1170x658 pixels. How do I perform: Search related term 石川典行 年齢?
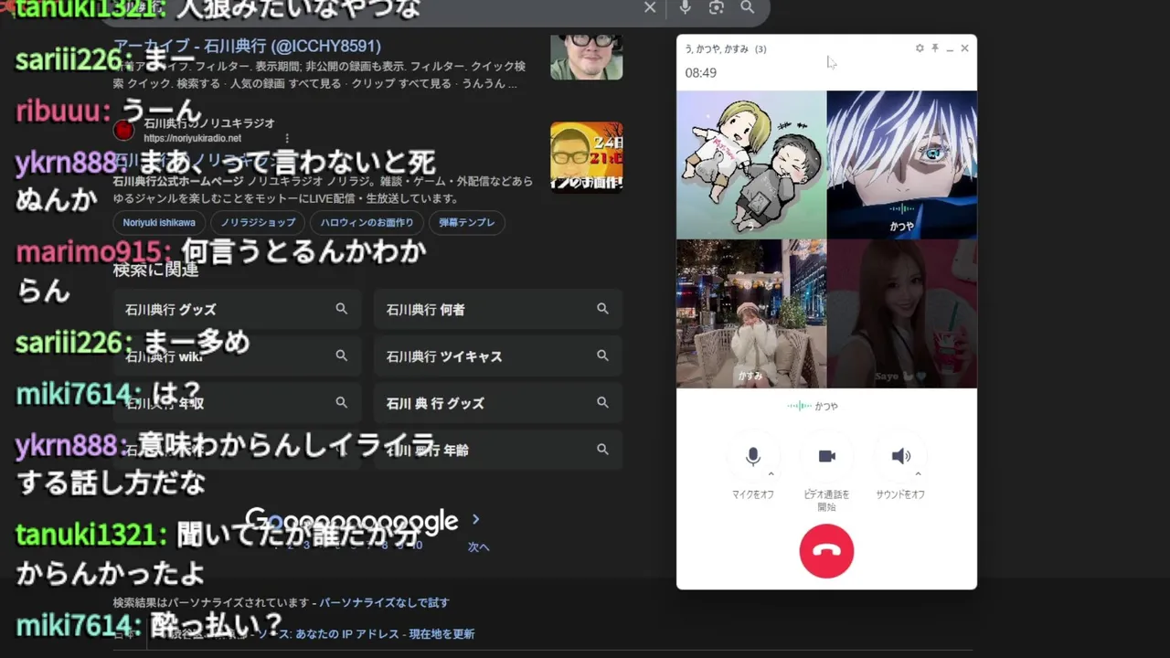tap(498, 449)
